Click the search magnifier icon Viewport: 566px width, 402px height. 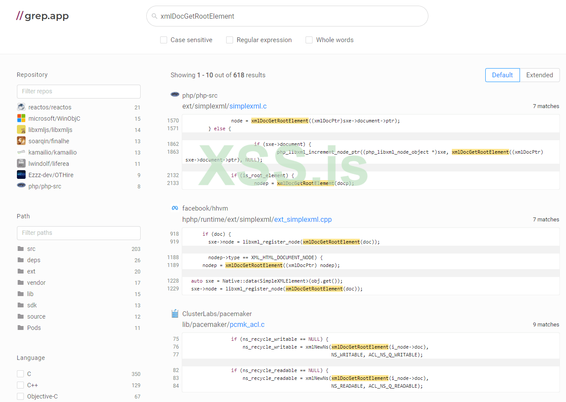(154, 16)
